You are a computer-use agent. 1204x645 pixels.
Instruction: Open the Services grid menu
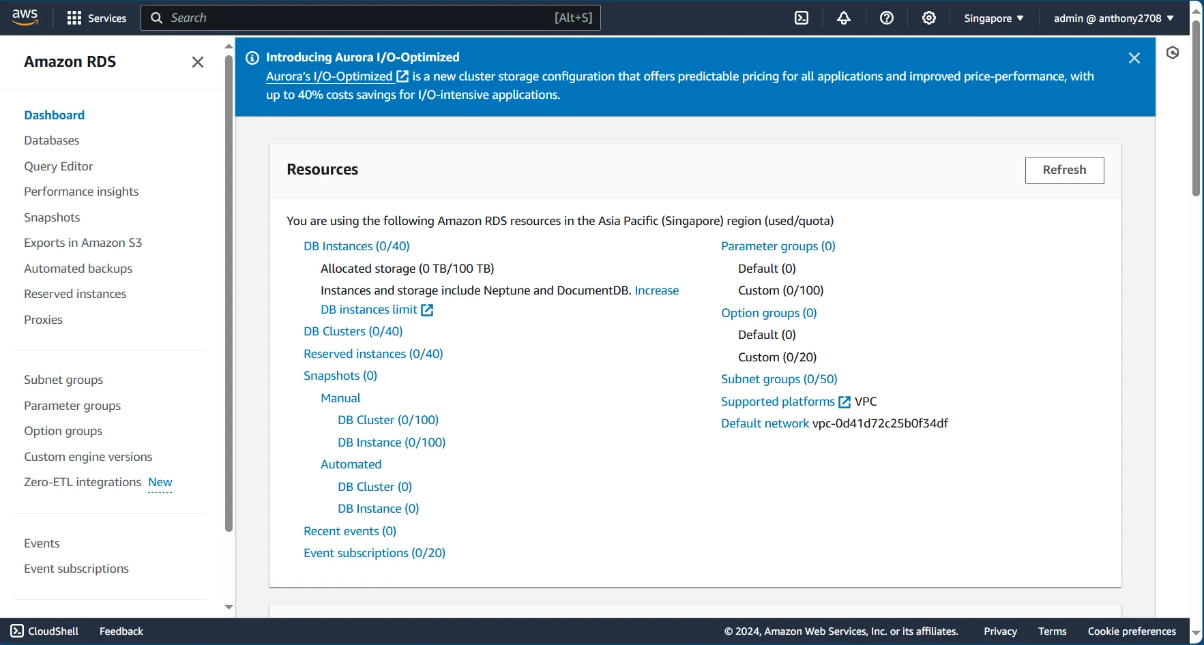tap(97, 18)
